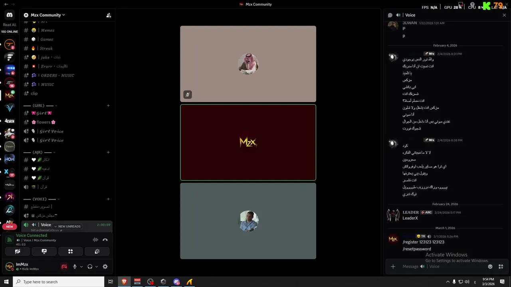Click Windows search box
511x287 pixels.
(59, 282)
